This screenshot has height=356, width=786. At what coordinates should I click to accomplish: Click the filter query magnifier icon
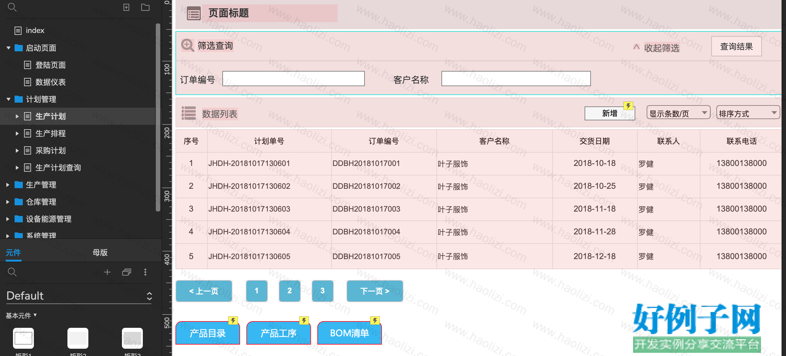[188, 45]
